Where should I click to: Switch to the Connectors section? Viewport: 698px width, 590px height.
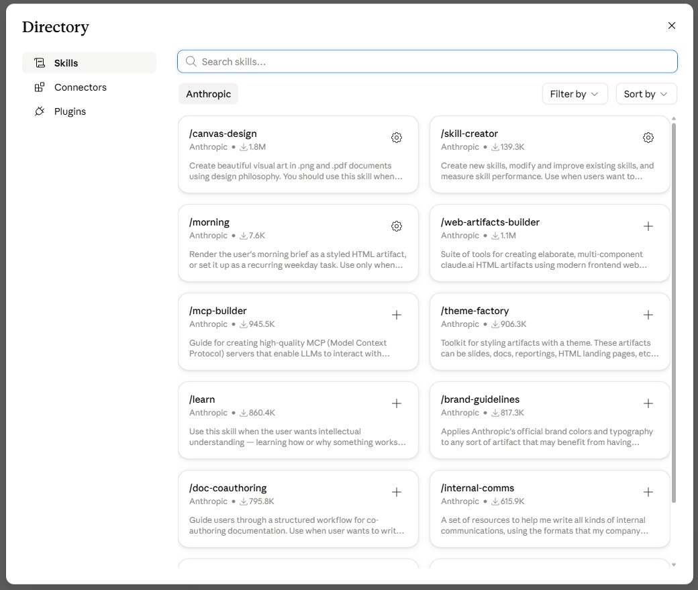coord(89,87)
